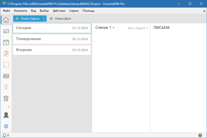Open the Notes module in sidebar

[x=6, y=65]
